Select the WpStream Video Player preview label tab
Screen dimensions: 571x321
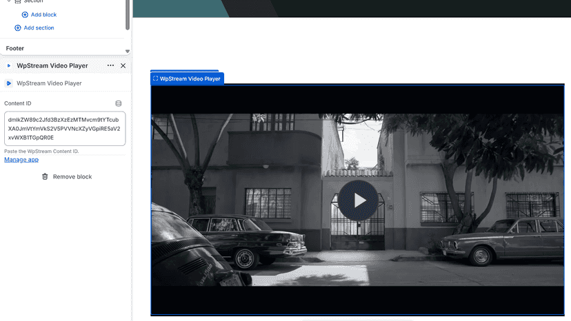[x=187, y=79]
